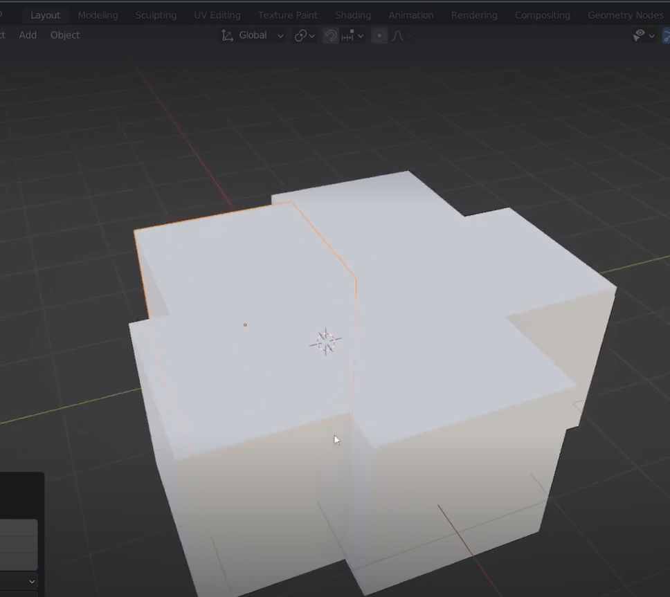
Task: Toggle the magnet Snap button
Action: 330,35
